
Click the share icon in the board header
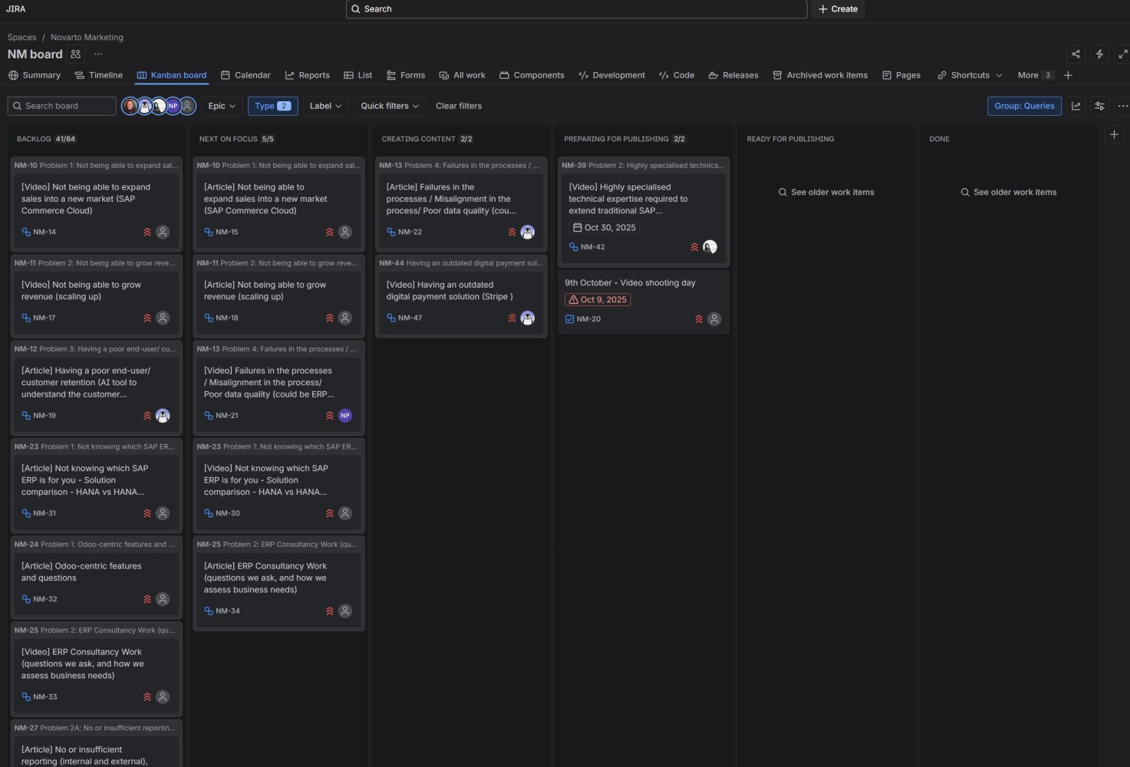click(1076, 54)
